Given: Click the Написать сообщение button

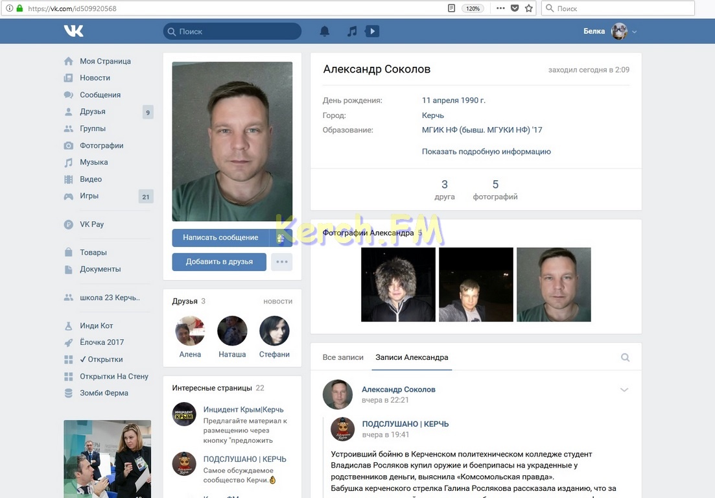Looking at the screenshot, I should (x=220, y=238).
